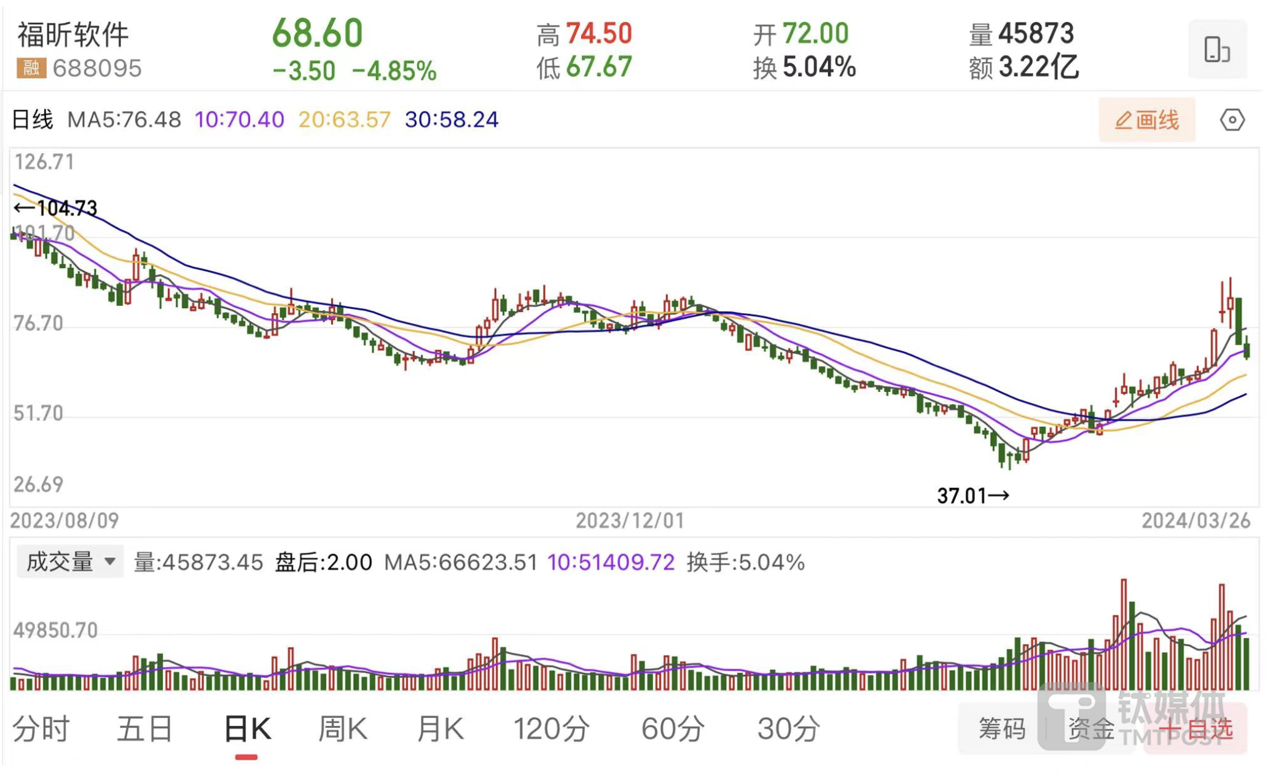Select the 60分 chart interval
This screenshot has height=775, width=1279.
tap(673, 729)
